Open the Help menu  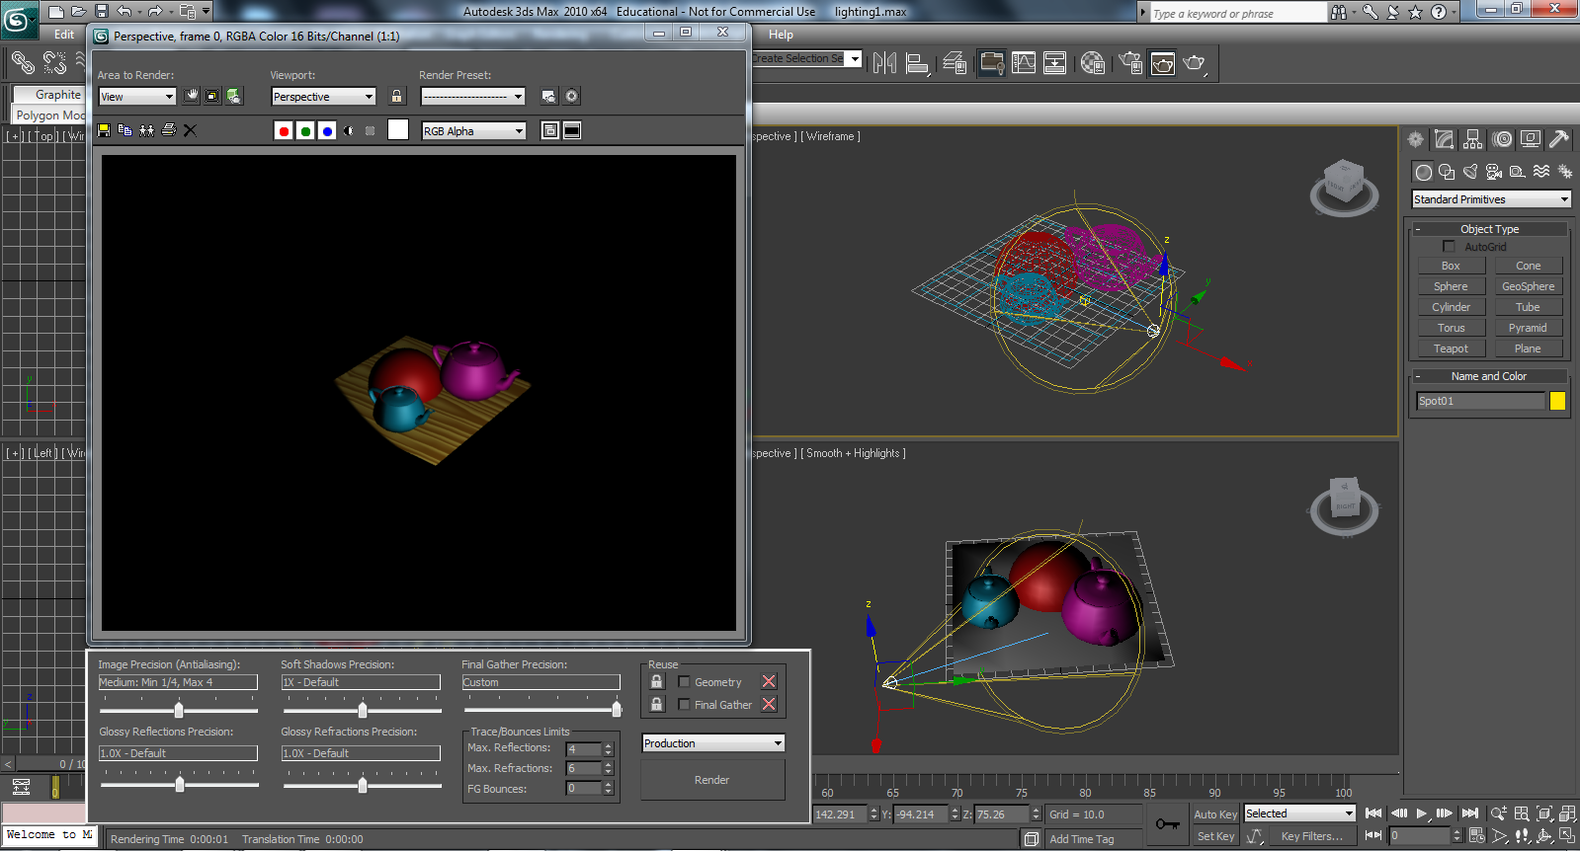coord(781,35)
